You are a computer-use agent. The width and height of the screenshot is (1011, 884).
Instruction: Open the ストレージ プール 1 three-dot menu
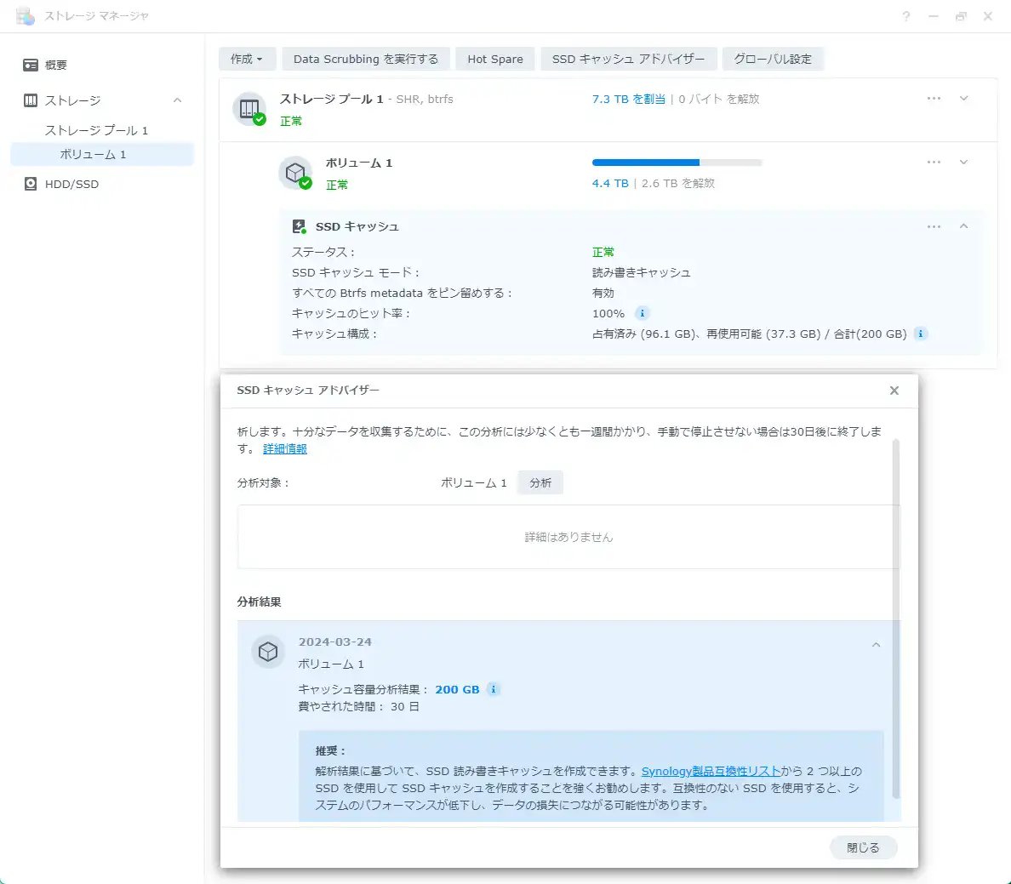pyautogui.click(x=934, y=99)
